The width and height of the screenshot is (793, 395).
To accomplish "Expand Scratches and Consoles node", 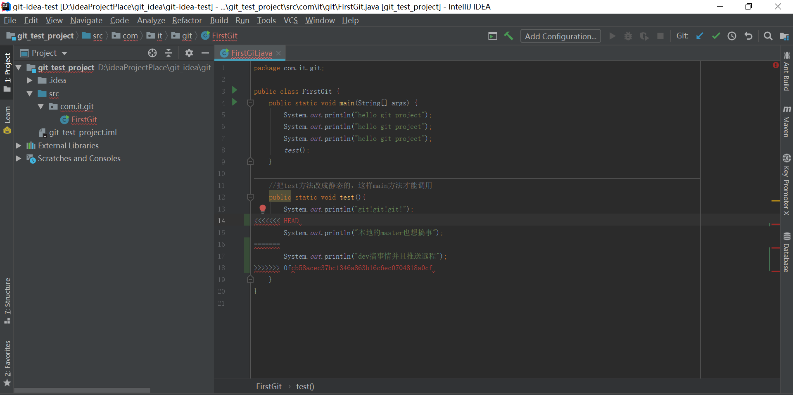I will click(19, 158).
